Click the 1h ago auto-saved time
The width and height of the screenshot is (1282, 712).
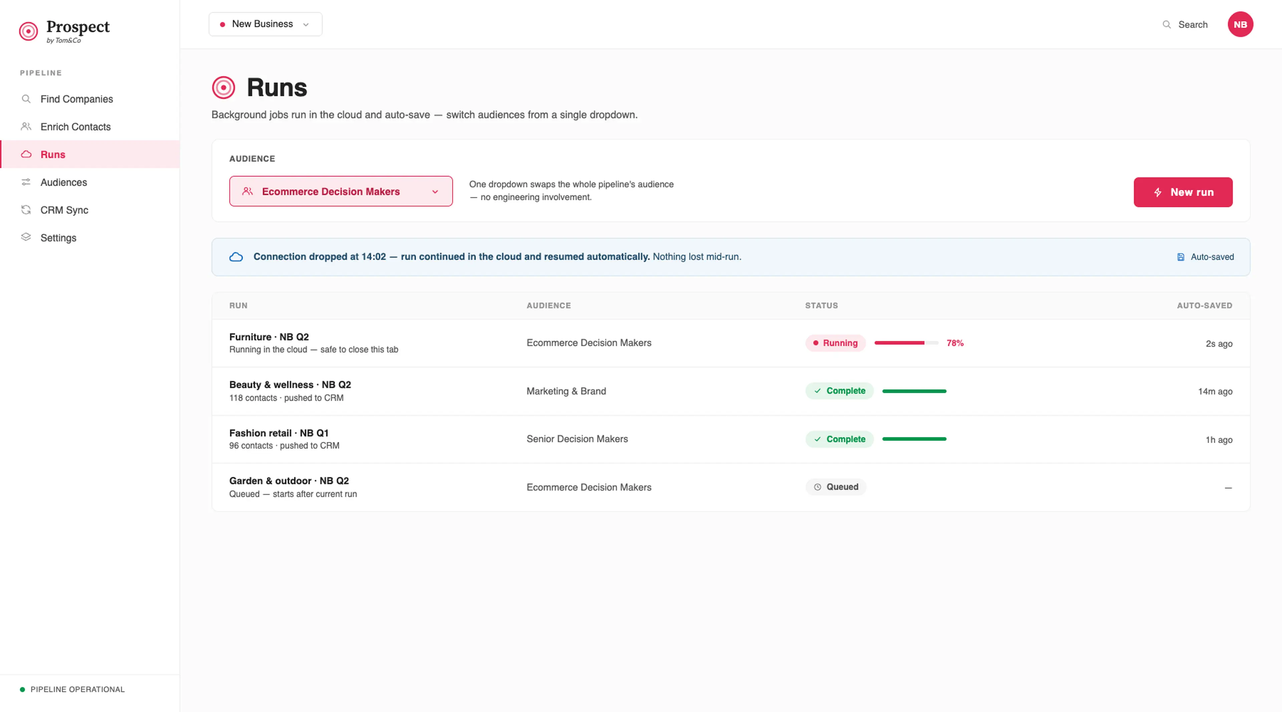[x=1219, y=439]
